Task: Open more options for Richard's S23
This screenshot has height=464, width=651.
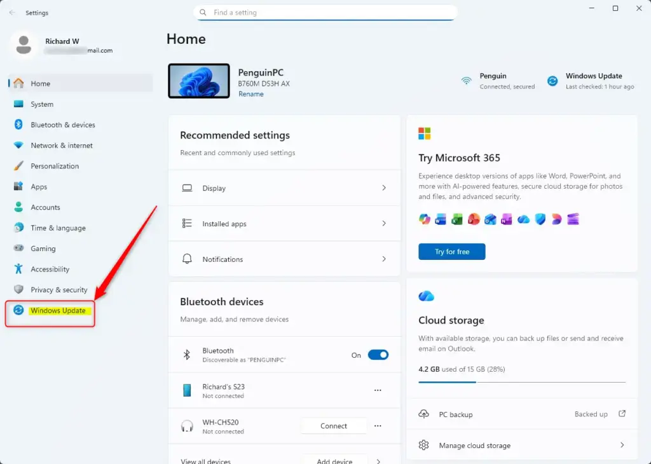Action: click(378, 390)
